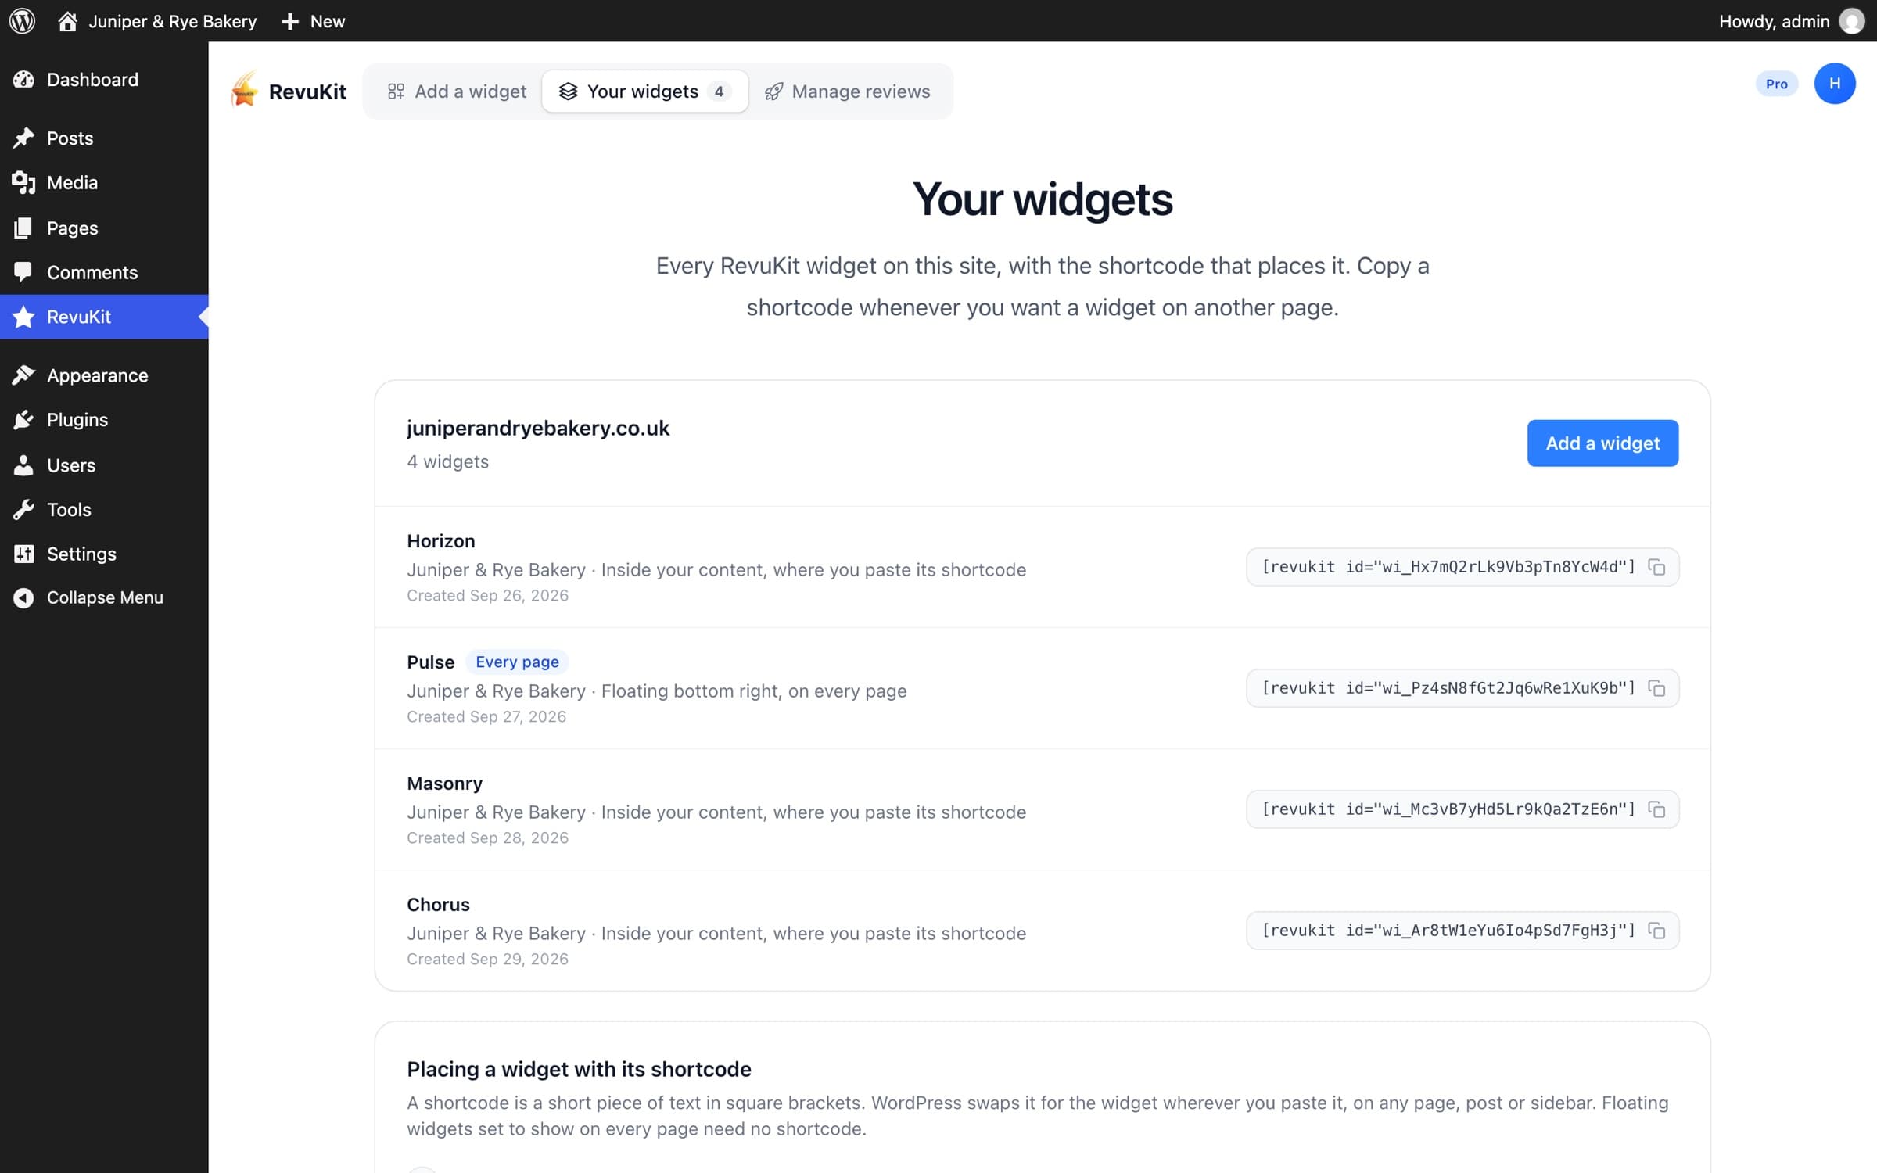Copy the Pulse widget shortcode
The height and width of the screenshot is (1173, 1877).
pos(1656,688)
